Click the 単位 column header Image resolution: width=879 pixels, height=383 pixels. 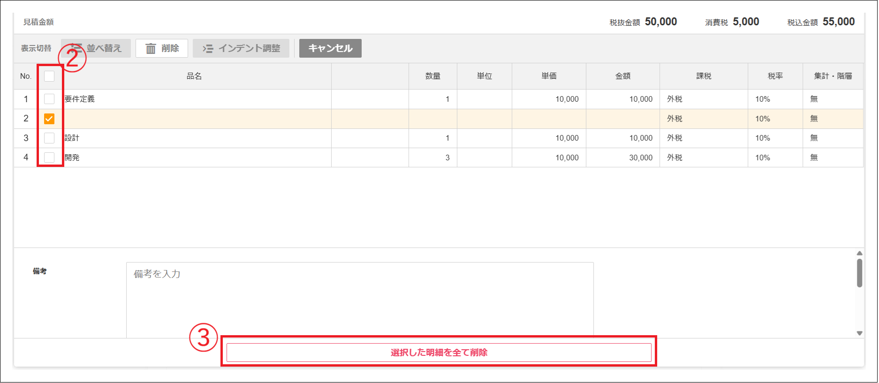pyautogui.click(x=485, y=76)
